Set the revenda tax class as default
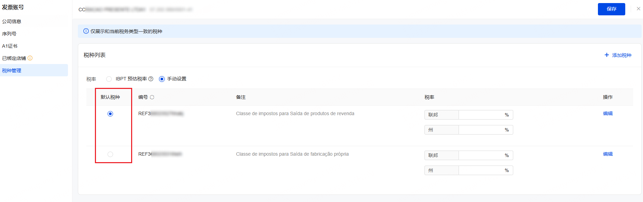 [110, 114]
